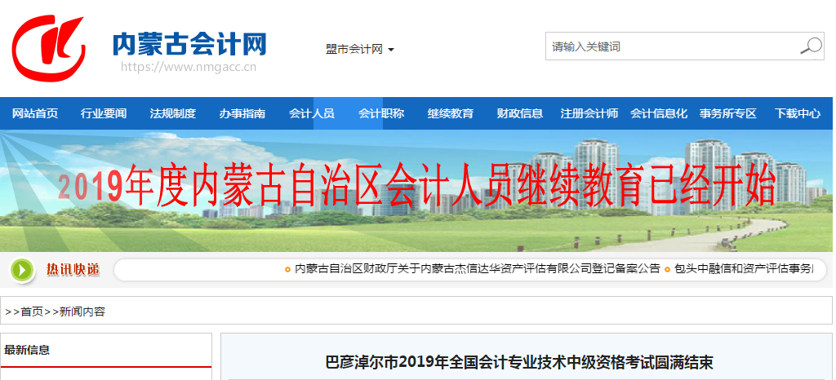Navigate to 继续教育 page

451,113
